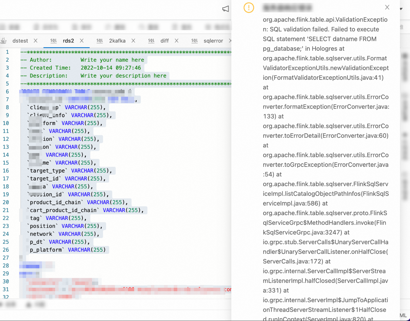This screenshot has height=321, width=410.
Task: Switch to the dstest tab
Action: 20,41
